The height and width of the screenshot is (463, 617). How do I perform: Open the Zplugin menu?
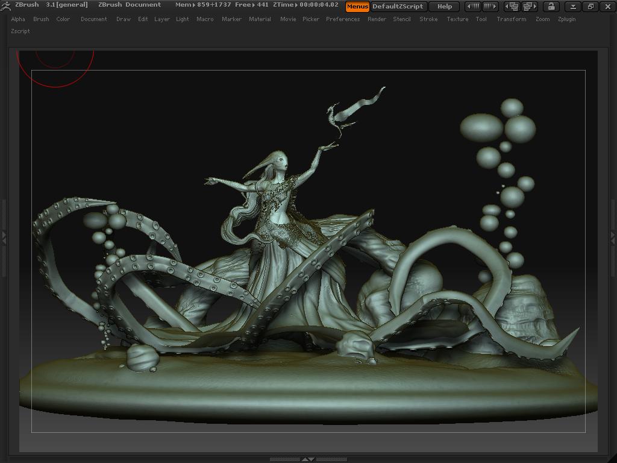pyautogui.click(x=566, y=19)
